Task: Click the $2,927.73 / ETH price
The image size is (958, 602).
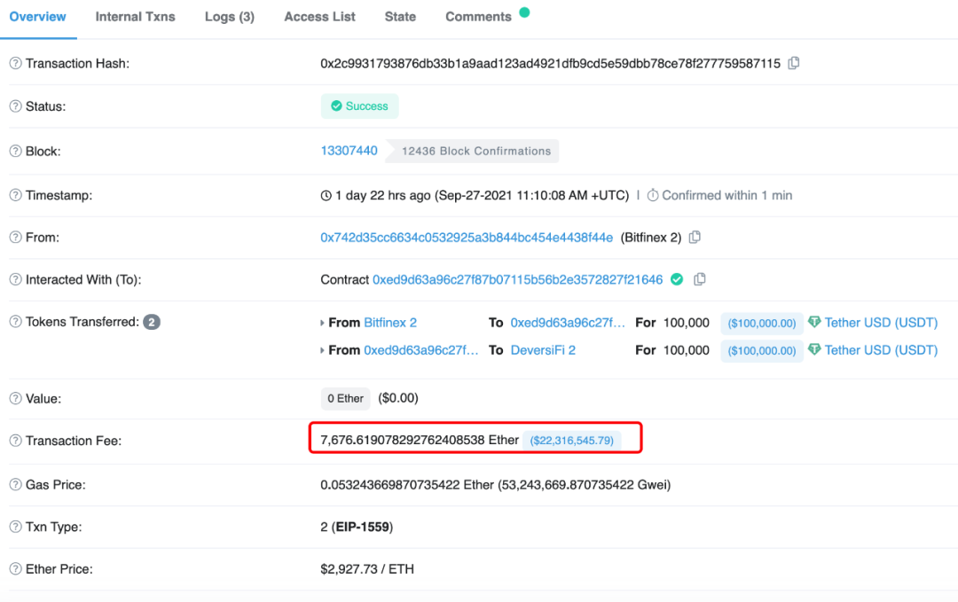Action: (x=366, y=569)
